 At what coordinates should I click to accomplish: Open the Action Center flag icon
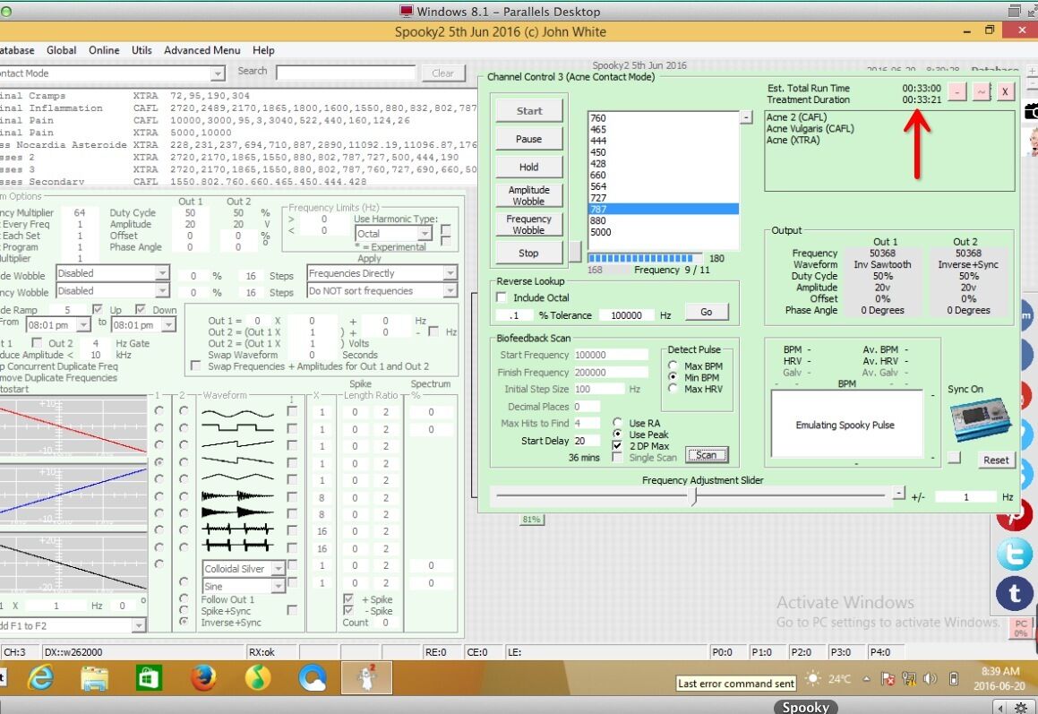click(888, 678)
